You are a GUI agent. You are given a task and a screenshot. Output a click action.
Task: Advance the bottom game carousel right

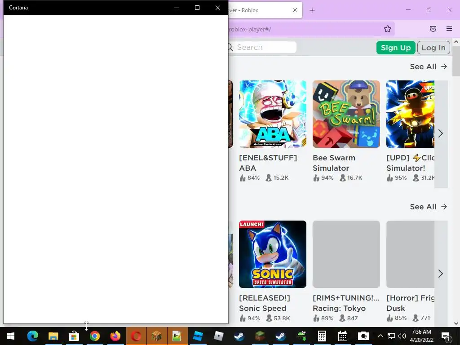click(x=441, y=274)
